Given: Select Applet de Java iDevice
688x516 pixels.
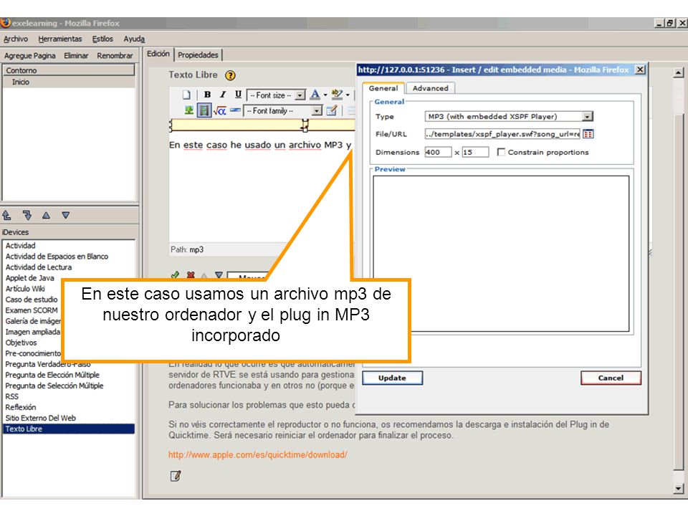Looking at the screenshot, I should 30,278.
